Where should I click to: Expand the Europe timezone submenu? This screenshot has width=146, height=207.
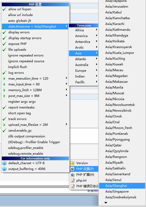84,71
